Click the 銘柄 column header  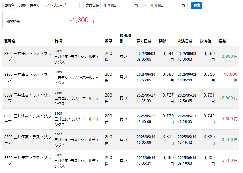pos(58,41)
